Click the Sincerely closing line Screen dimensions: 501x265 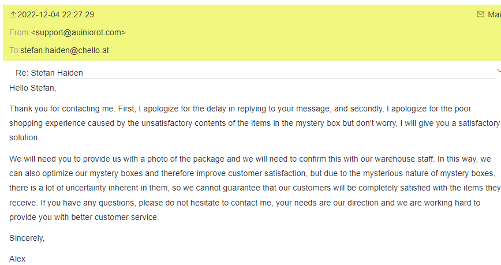point(27,238)
